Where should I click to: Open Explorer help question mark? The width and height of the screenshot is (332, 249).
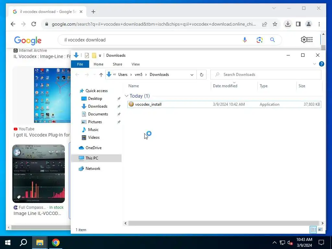[x=321, y=64]
